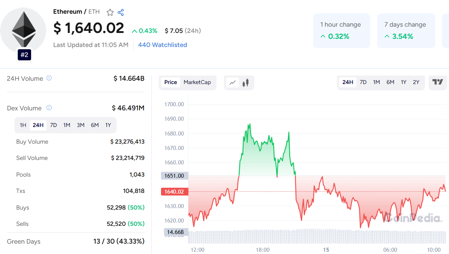Set chart range to 2Y

(x=416, y=82)
